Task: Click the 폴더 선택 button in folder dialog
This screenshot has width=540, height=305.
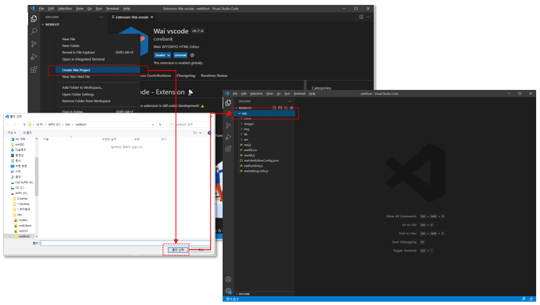Action: coord(176,250)
